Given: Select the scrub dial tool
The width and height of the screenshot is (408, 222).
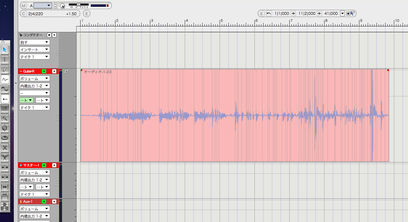Looking at the screenshot, I should tap(5, 128).
